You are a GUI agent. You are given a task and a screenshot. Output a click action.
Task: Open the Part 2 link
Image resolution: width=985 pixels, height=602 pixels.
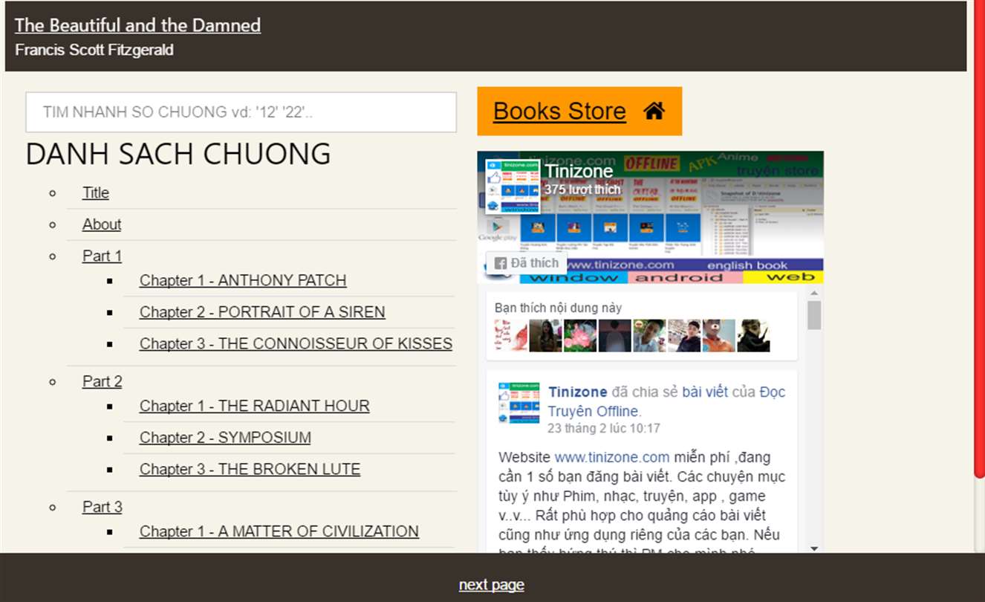(102, 381)
